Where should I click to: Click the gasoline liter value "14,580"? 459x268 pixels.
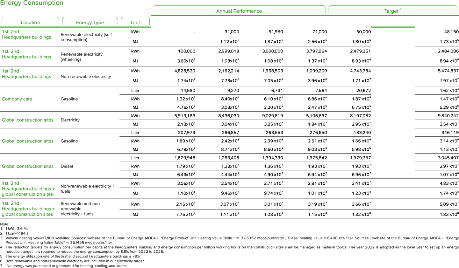pyautogui.click(x=188, y=91)
